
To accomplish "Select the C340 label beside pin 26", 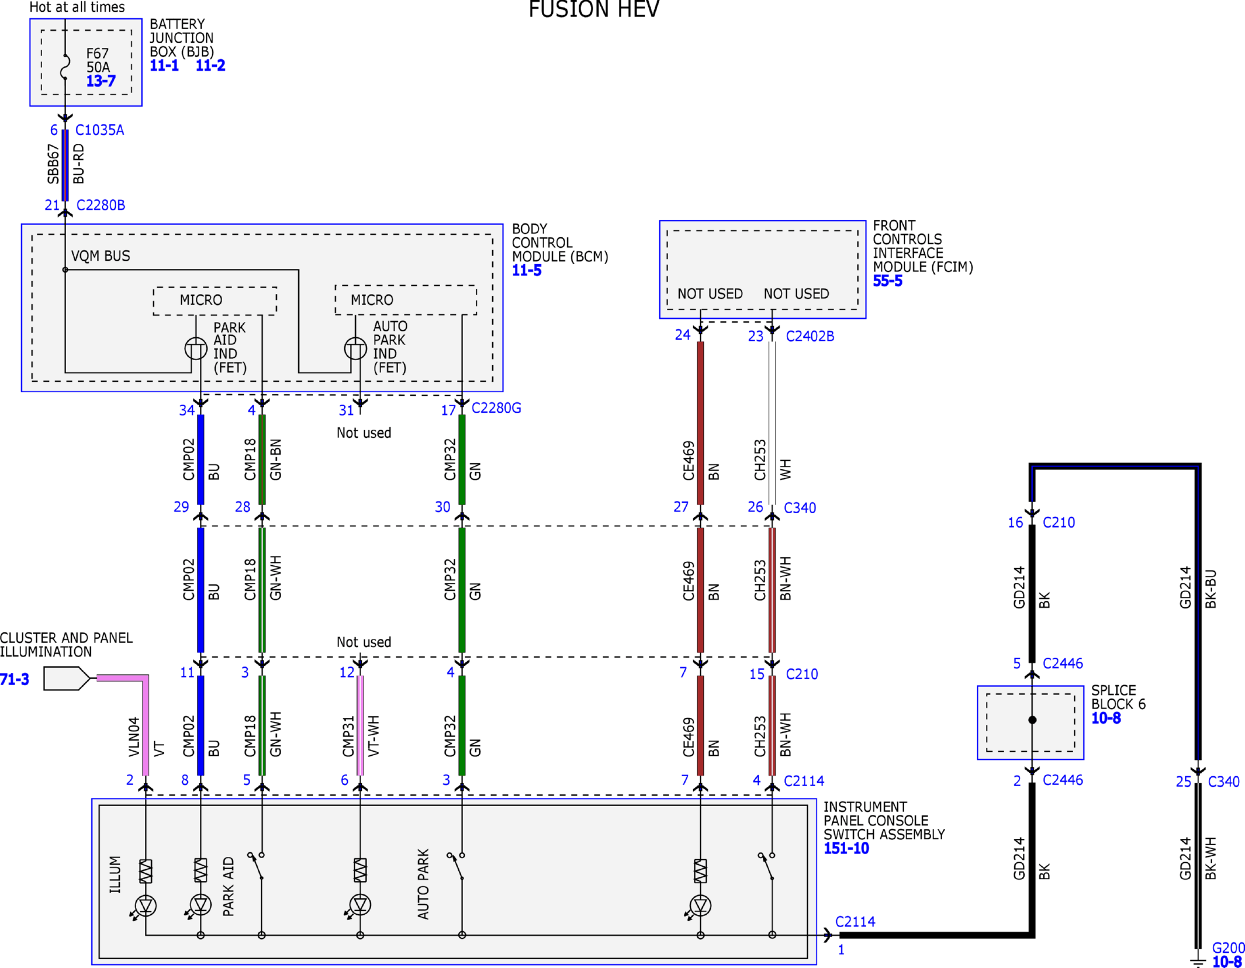I will click(x=800, y=508).
